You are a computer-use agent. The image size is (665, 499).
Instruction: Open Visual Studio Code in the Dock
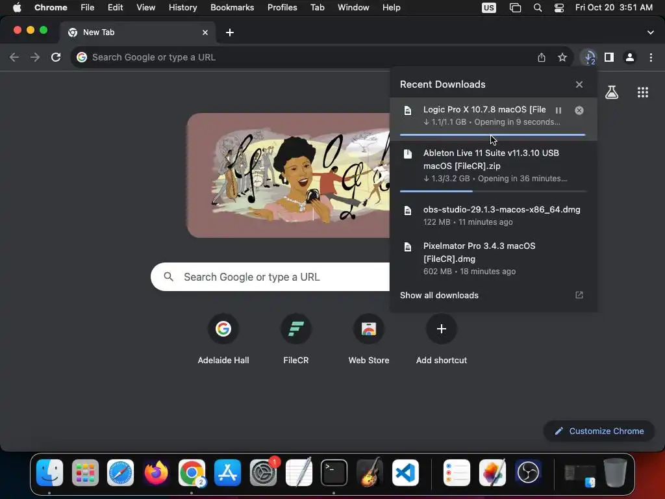point(405,473)
